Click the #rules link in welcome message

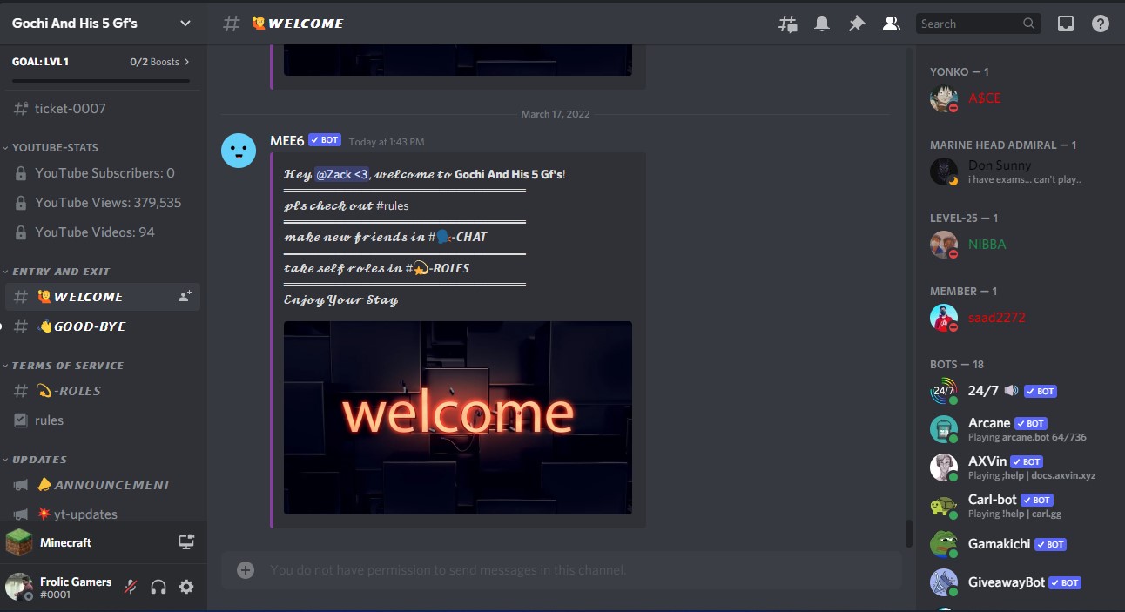pos(392,206)
